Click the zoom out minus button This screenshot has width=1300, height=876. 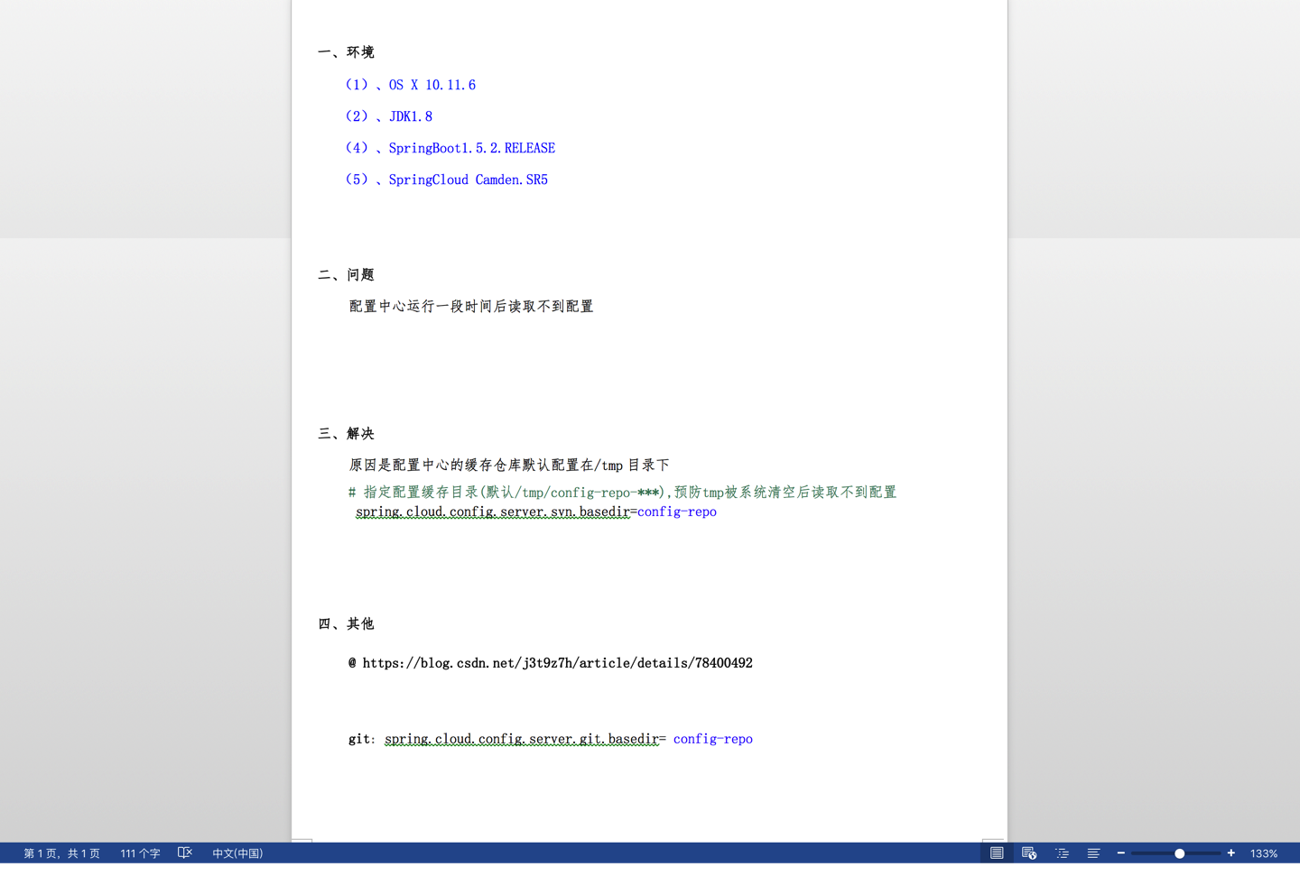(1121, 853)
